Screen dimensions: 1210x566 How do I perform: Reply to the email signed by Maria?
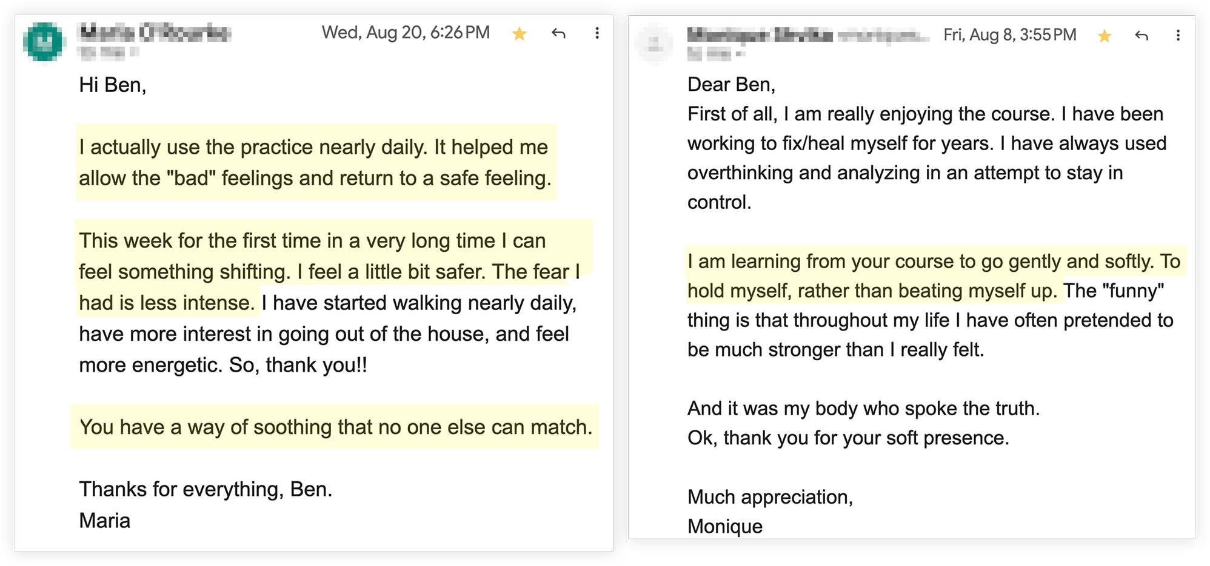pos(558,33)
